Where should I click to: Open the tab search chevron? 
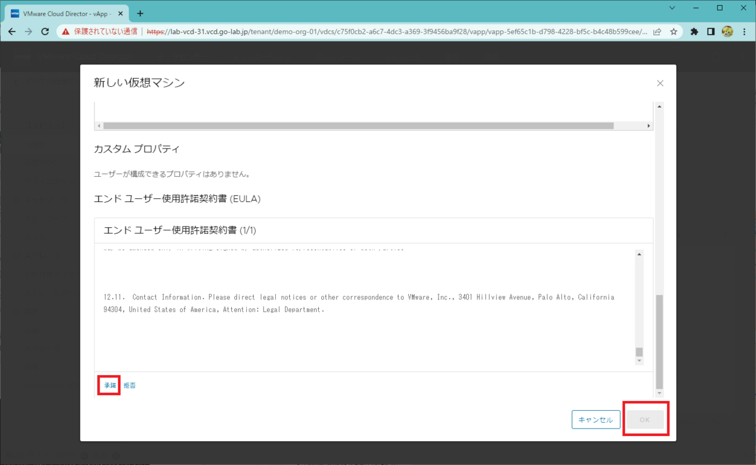(672, 8)
